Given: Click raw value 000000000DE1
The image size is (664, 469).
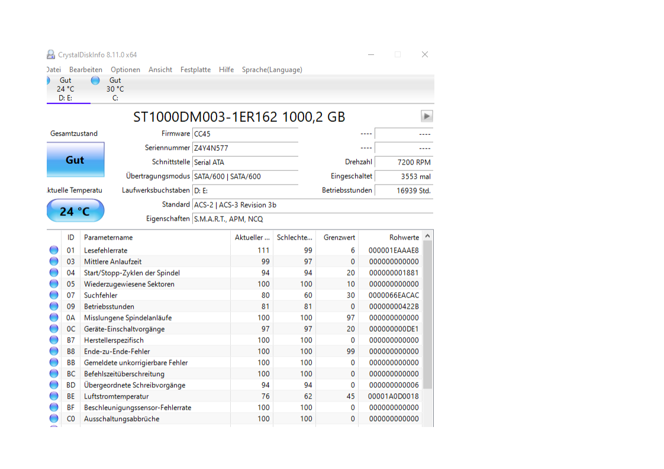Looking at the screenshot, I should [394, 329].
